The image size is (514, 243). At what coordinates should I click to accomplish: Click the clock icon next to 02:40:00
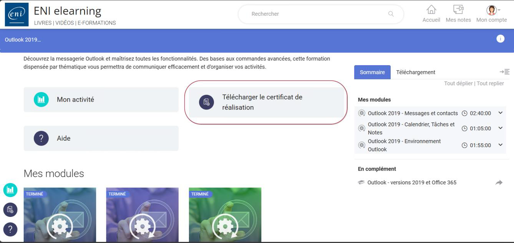[x=464, y=113]
